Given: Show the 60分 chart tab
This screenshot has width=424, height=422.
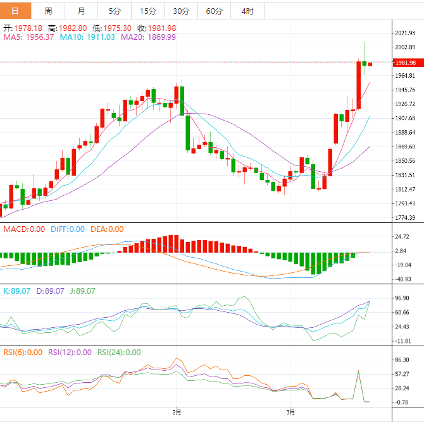Looking at the screenshot, I should (x=214, y=11).
